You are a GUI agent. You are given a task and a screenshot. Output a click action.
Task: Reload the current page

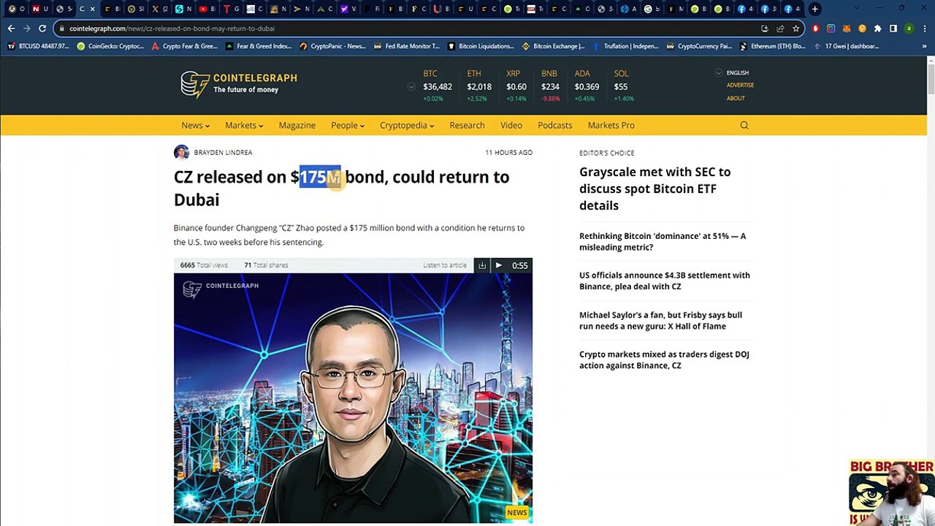pos(42,28)
